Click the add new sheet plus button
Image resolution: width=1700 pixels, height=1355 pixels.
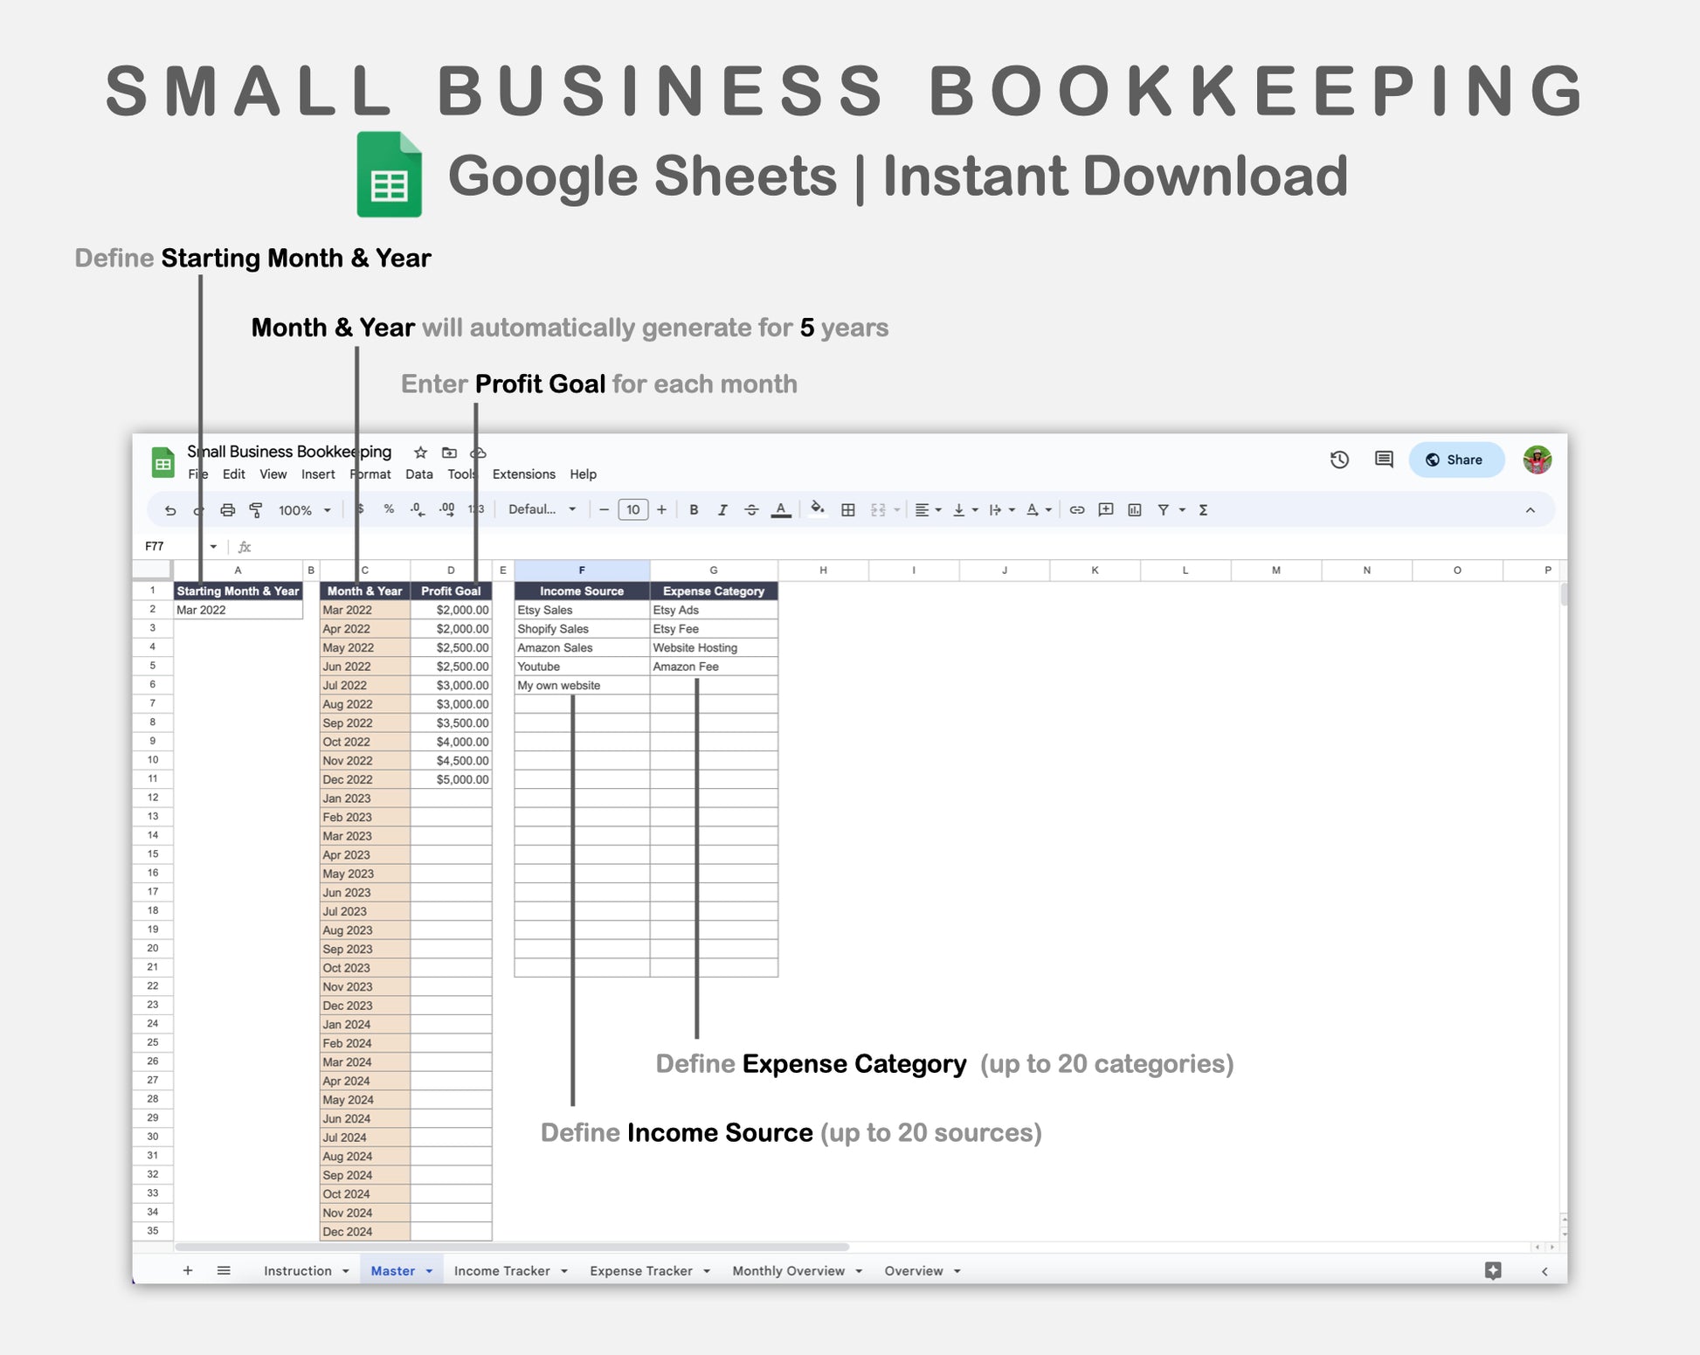(188, 1270)
